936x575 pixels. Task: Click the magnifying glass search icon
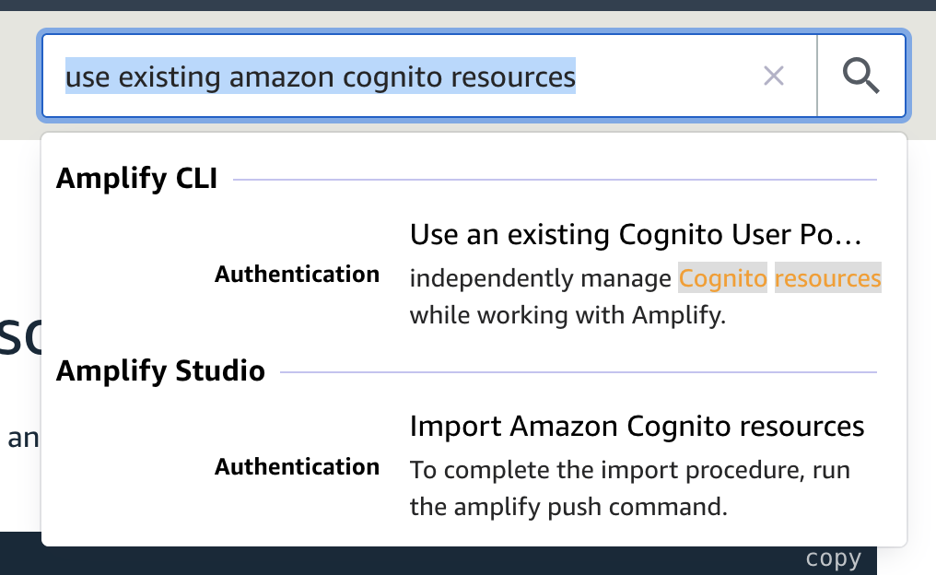[861, 76]
